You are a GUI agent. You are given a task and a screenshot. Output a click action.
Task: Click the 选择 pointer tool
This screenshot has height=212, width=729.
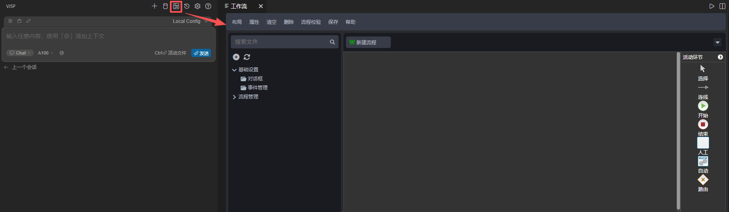(x=703, y=69)
